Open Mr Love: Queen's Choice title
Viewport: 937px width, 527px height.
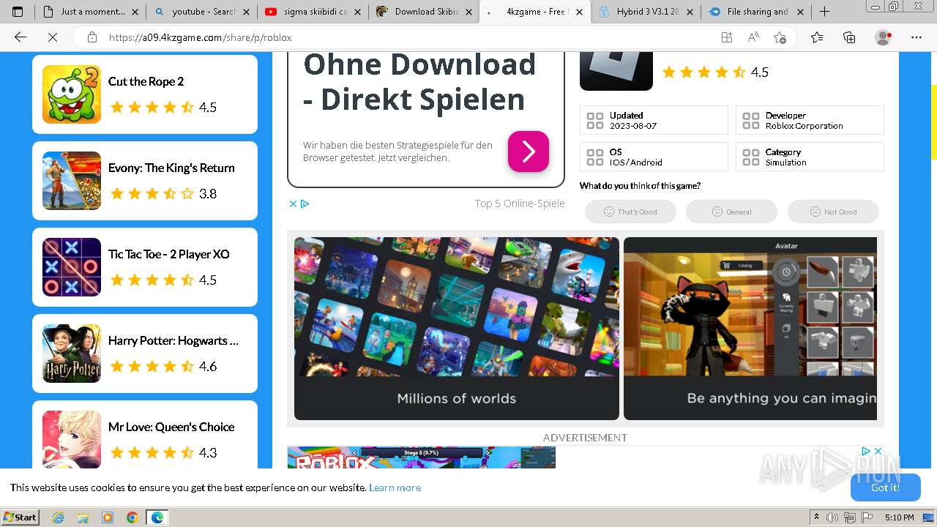pos(171,427)
